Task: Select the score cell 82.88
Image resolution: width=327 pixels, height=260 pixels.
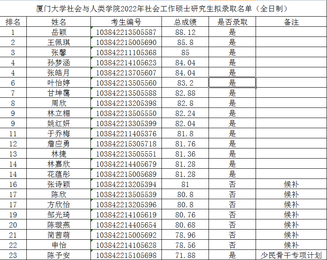Action: pos(185,93)
